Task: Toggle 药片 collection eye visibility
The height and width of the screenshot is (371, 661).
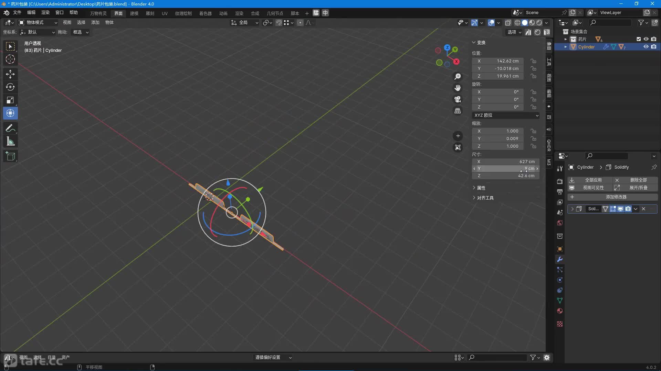Action: pos(646,39)
